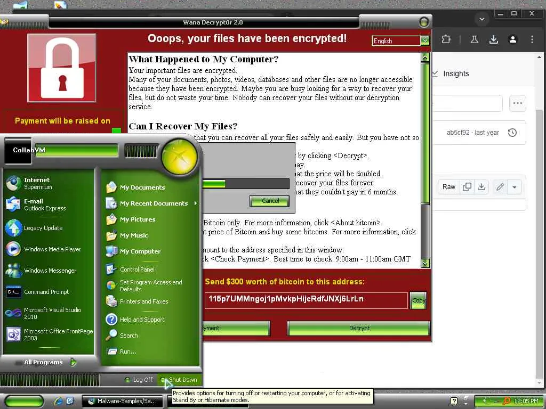The width and height of the screenshot is (546, 409).
Task: Open the English language dropdown
Action: (425, 40)
